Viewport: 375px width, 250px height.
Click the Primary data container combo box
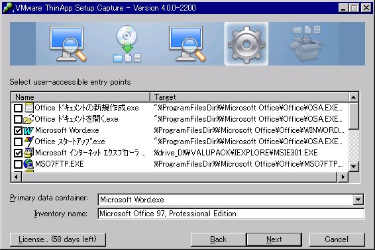pyautogui.click(x=231, y=200)
